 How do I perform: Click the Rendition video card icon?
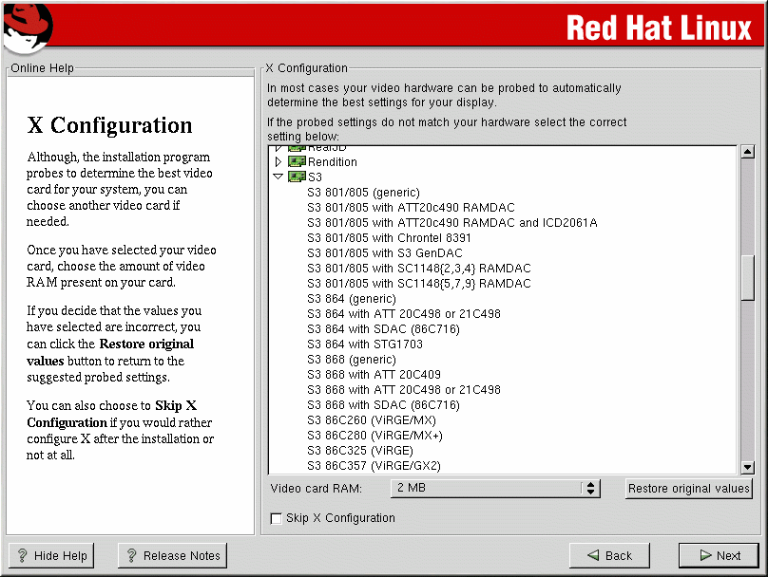[297, 162]
